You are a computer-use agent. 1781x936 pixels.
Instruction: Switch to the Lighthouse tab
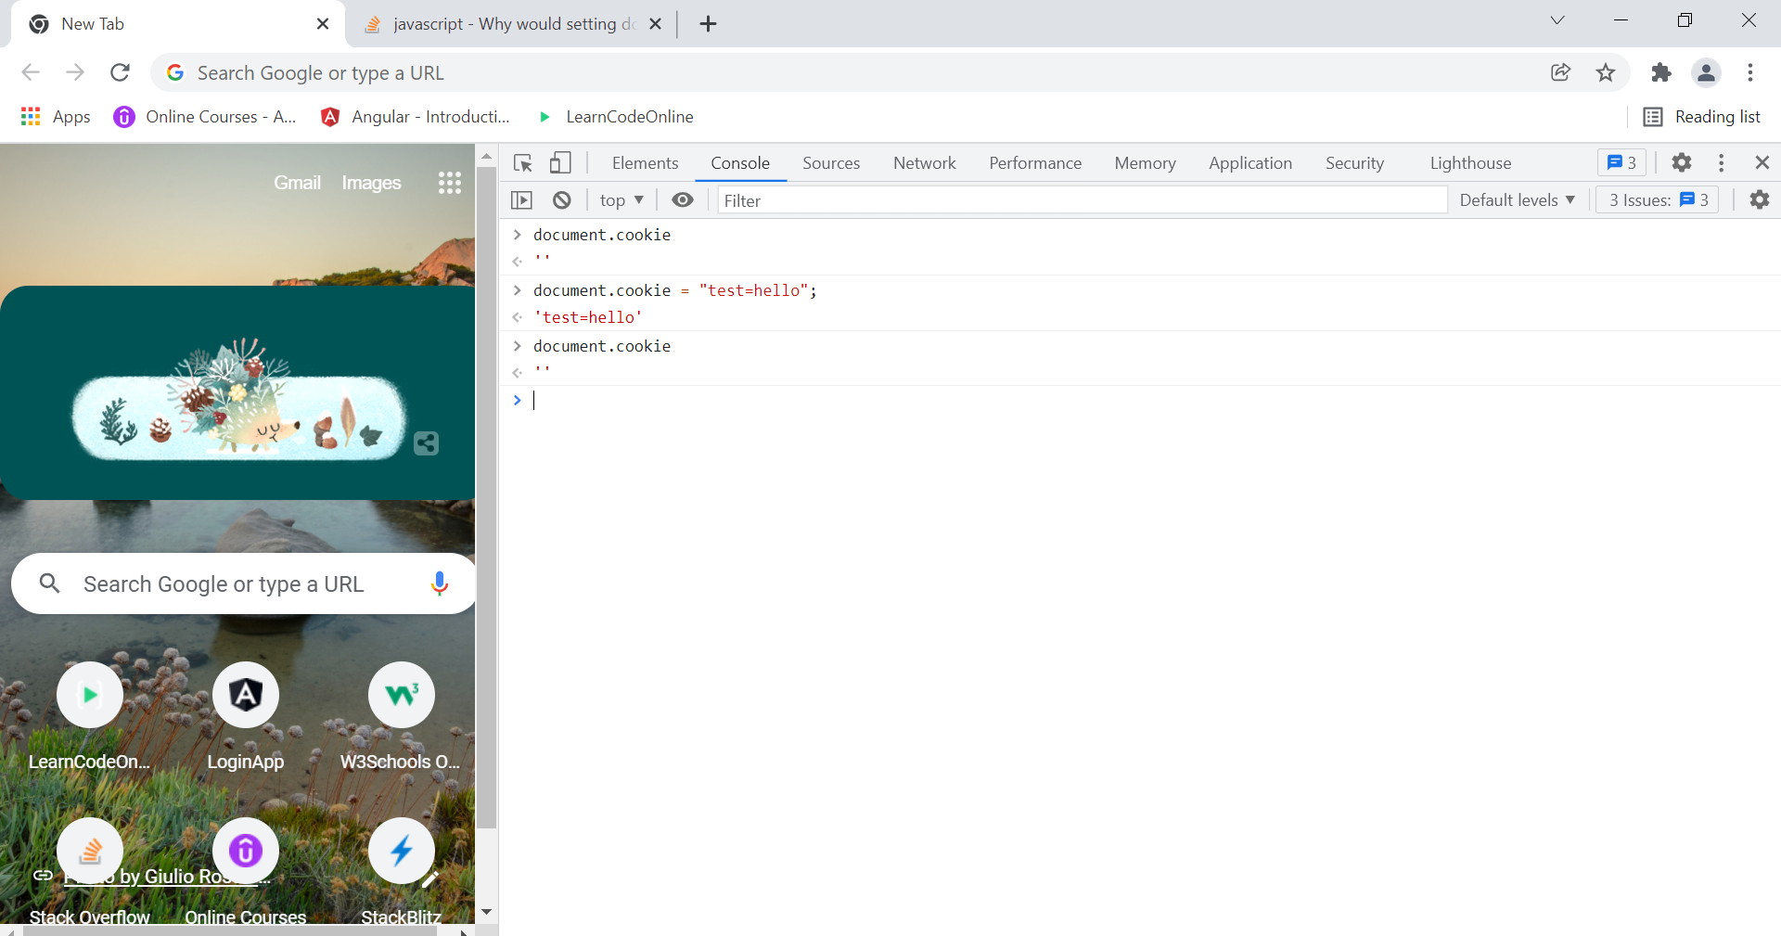1471,163
